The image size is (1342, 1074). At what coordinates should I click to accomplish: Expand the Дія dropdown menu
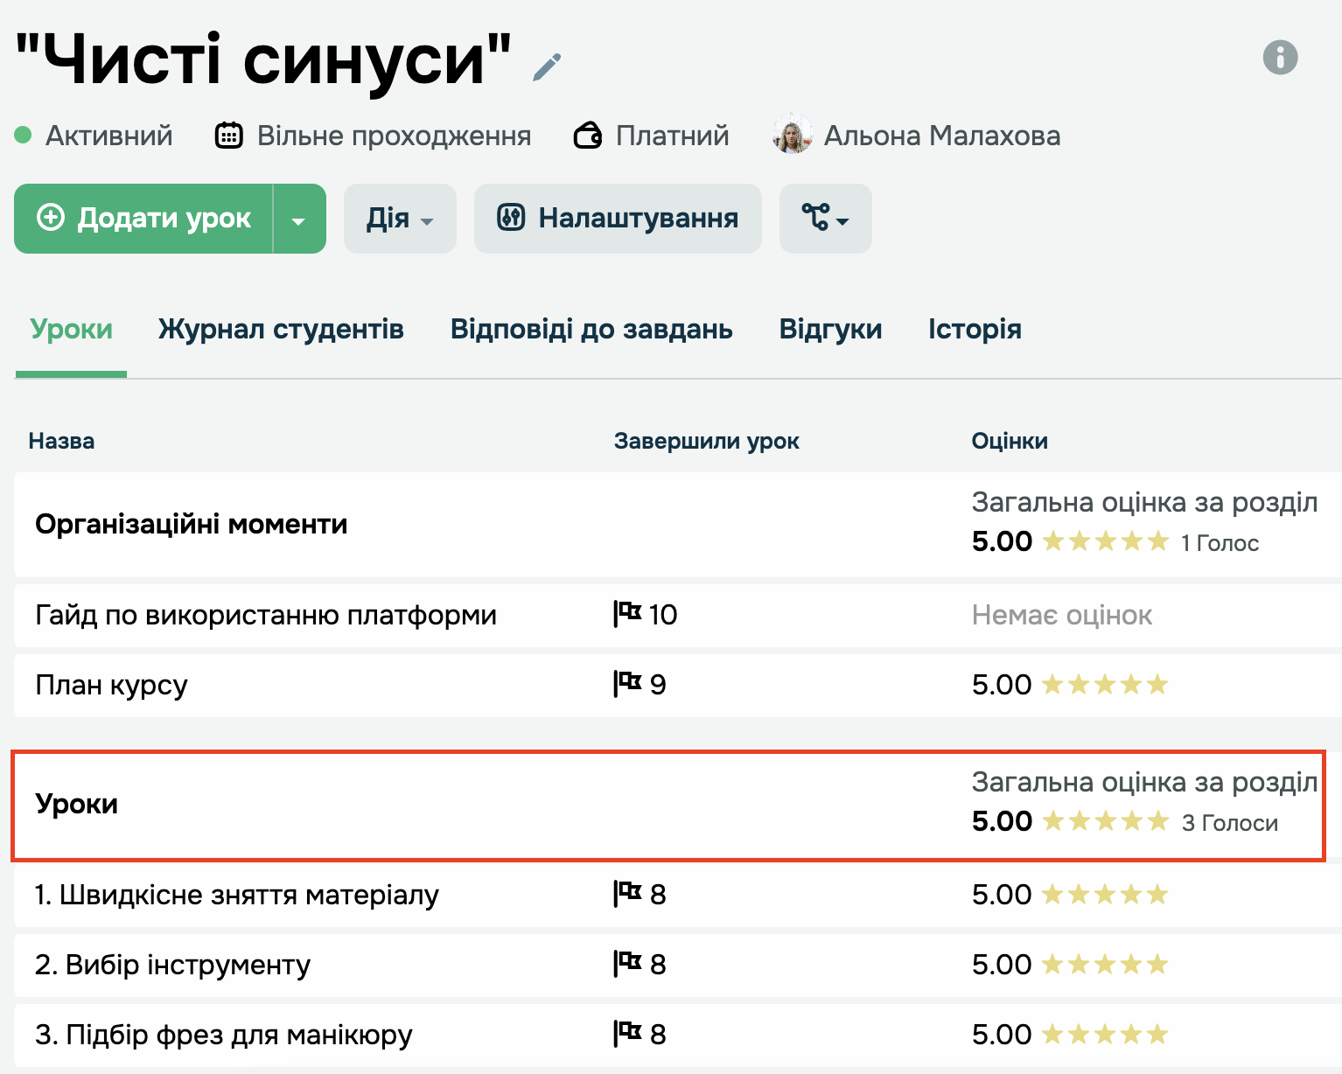400,219
